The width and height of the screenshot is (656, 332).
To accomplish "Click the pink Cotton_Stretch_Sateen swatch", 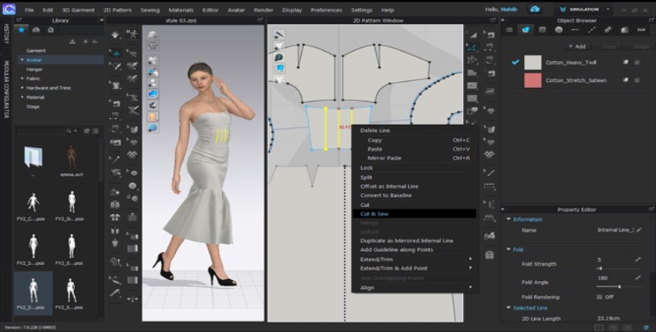I will [533, 80].
